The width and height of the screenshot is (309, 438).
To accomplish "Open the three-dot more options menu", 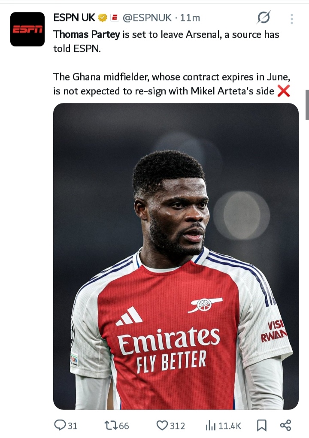I will pos(292,19).
